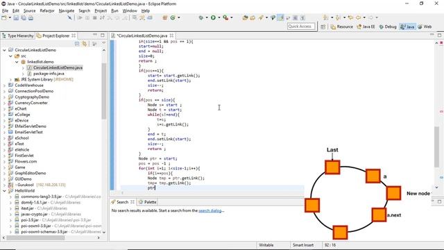Click the Back navigation arrow icon

point(358,17)
